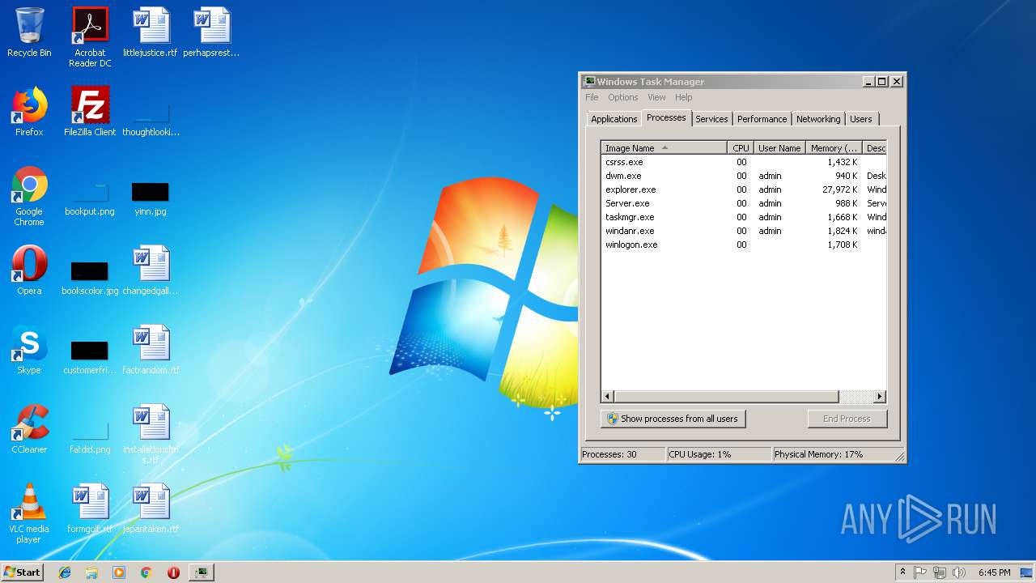Open the network tray icon
This screenshot has height=583, width=1036.
click(940, 572)
